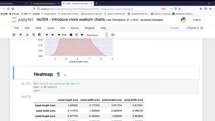Screen dimensions: 215x121
Task: Click the correlation value 0.962865
Action: tap(138, 116)
